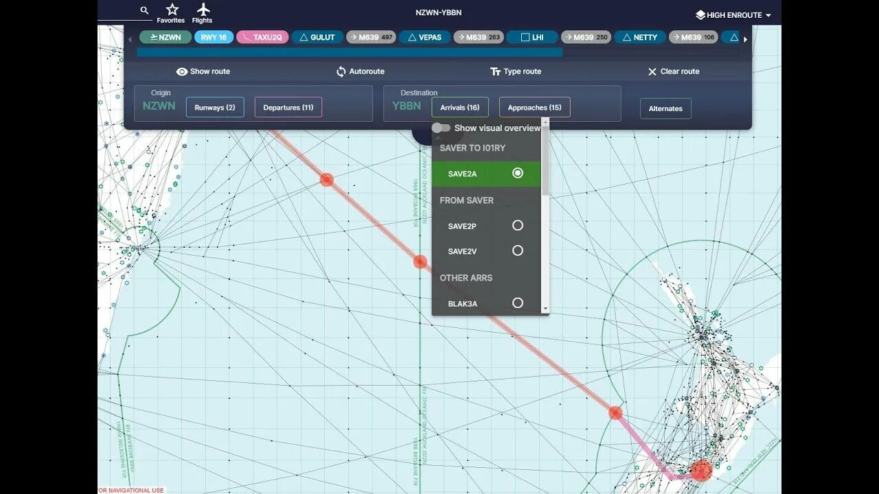Select the BLAK3A arrival radio button

tap(518, 303)
